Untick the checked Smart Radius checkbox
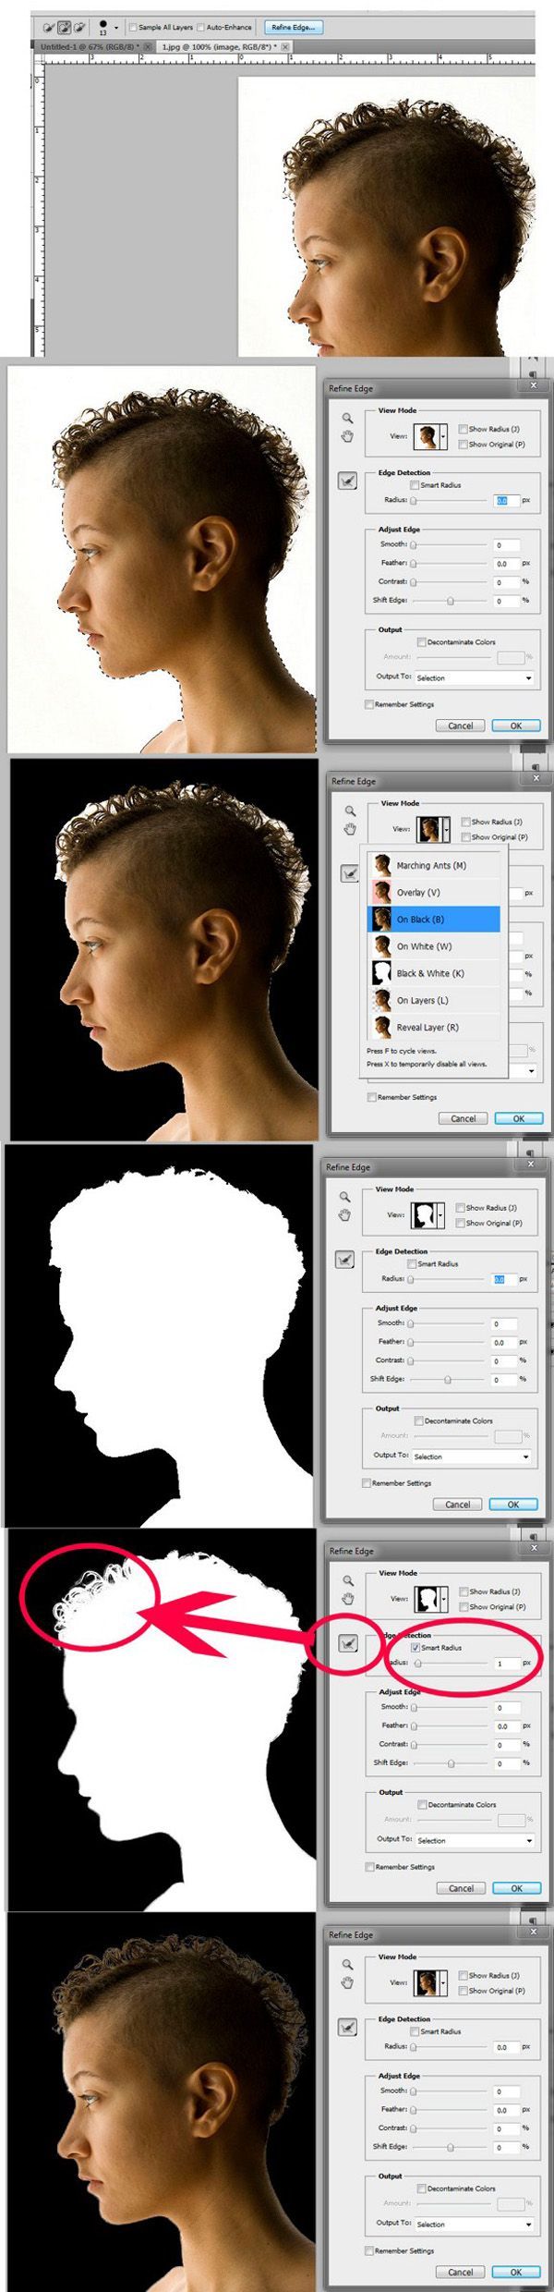 pyautogui.click(x=415, y=1647)
